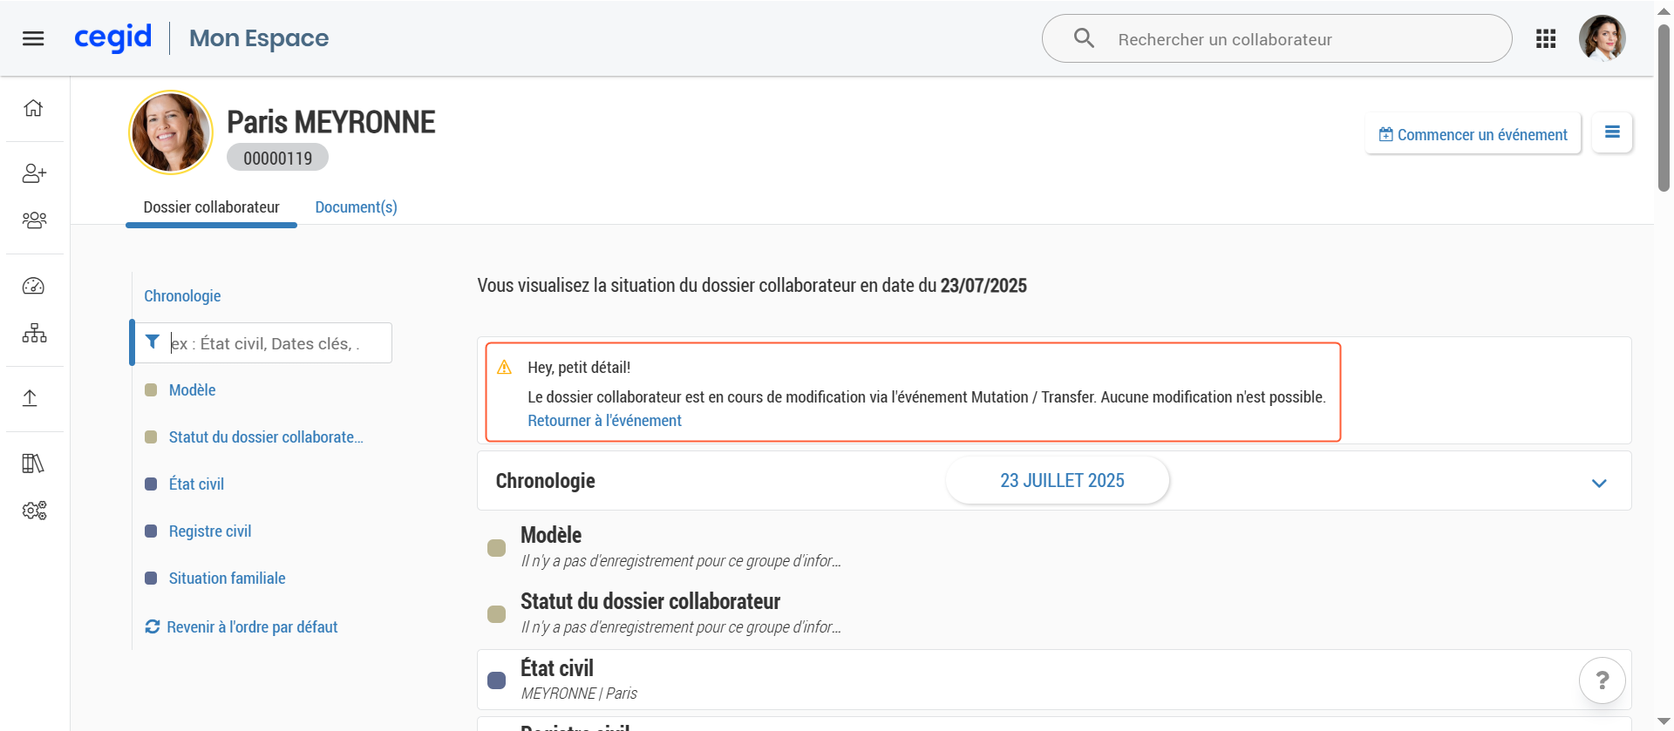The height and width of the screenshot is (731, 1674).
Task: Switch to the Dossier collaborateur tab
Action: click(x=211, y=207)
